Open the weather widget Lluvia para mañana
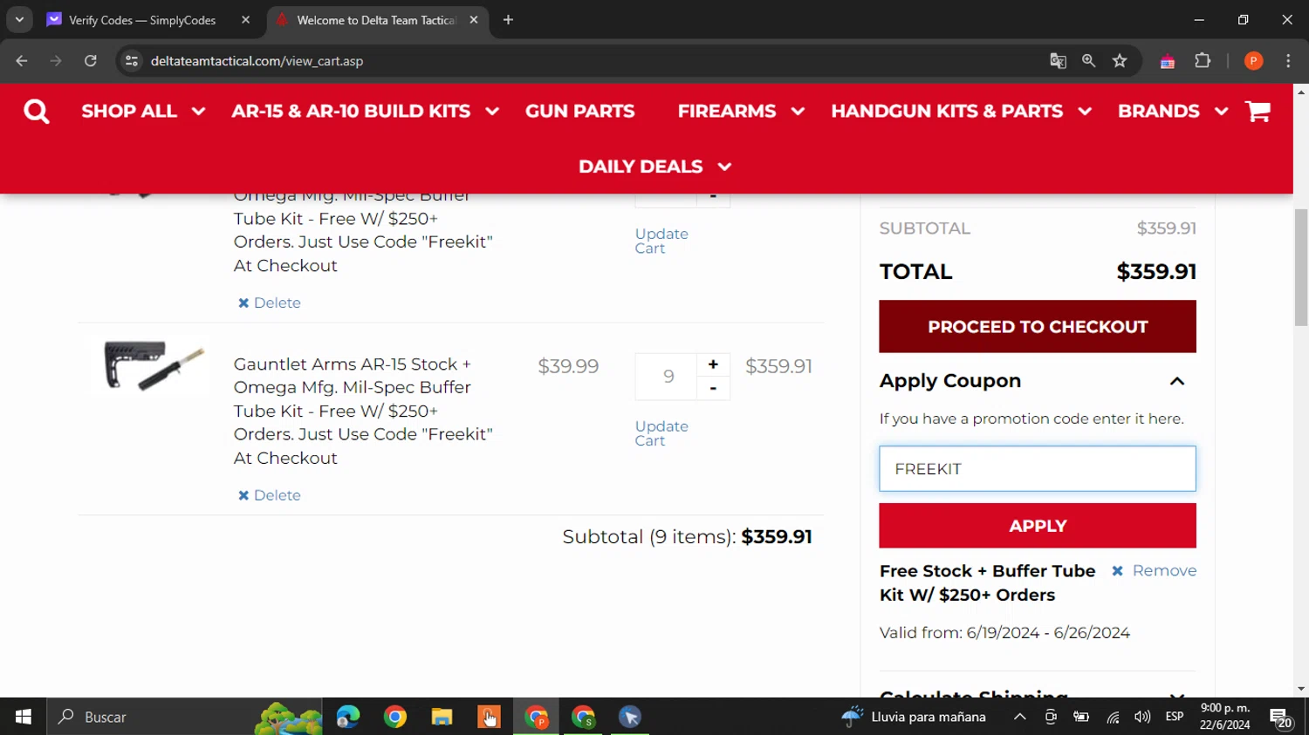This screenshot has width=1309, height=735. pyautogui.click(x=914, y=717)
